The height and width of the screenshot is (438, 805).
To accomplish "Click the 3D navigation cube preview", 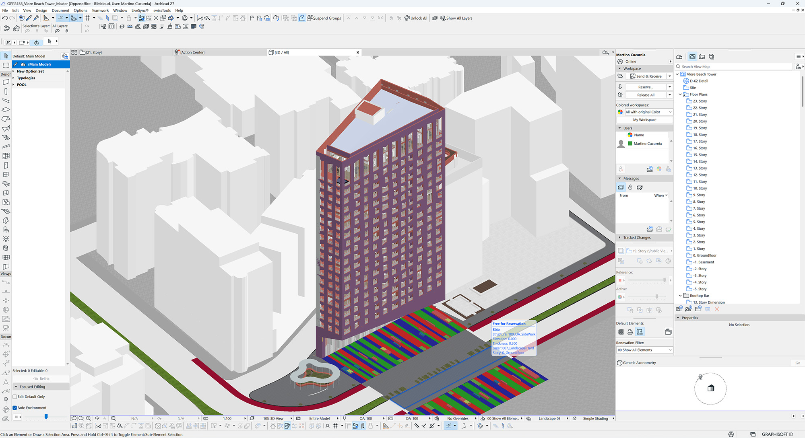I will click(711, 388).
